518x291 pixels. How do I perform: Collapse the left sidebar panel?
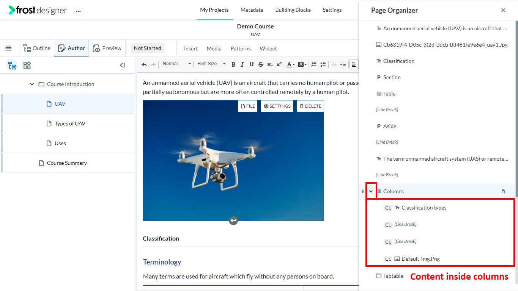point(122,65)
